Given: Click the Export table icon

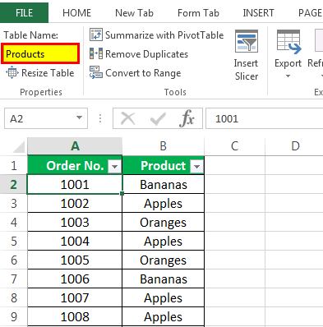Looking at the screenshot, I should tap(288, 41).
